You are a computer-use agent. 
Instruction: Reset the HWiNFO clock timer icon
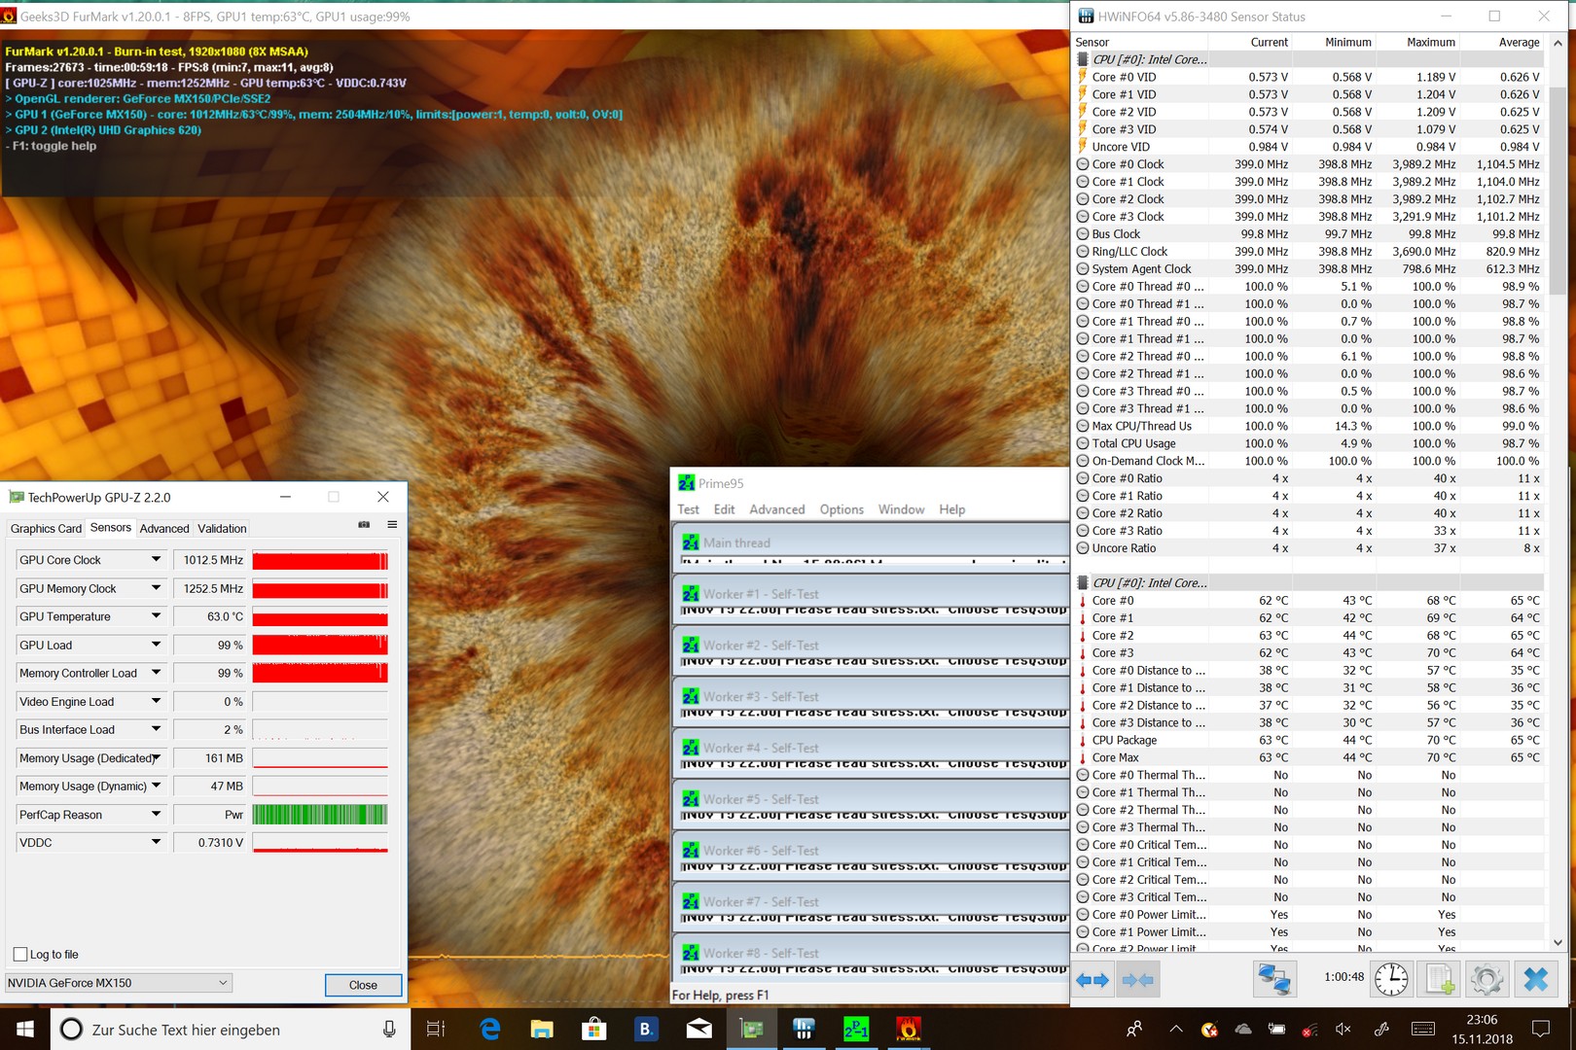1391,979
